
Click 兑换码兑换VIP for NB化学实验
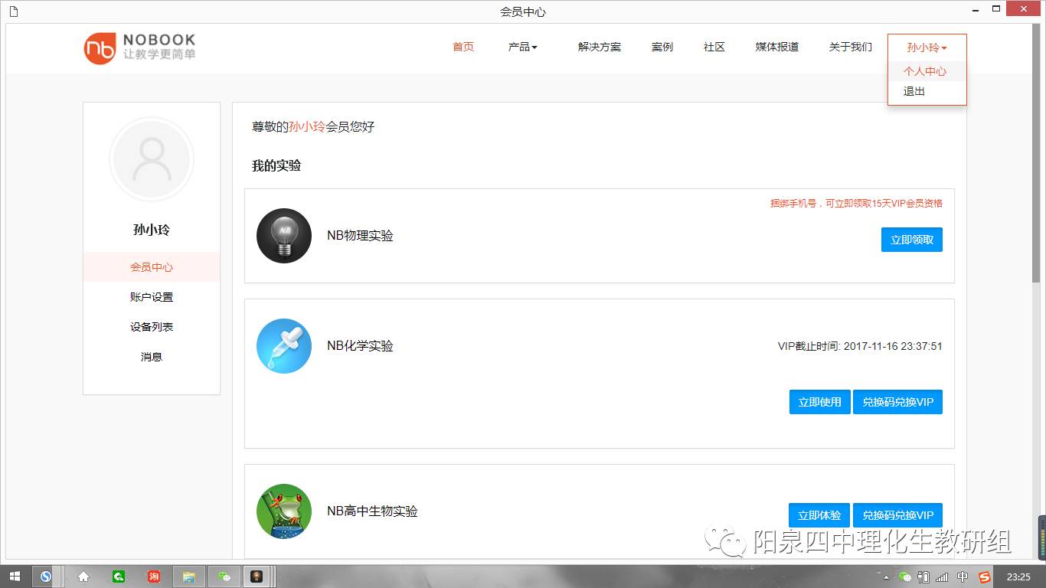(898, 402)
